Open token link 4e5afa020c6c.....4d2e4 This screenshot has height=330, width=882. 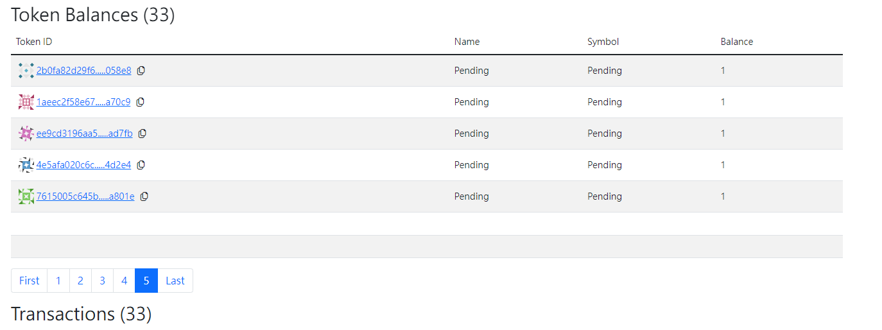84,165
